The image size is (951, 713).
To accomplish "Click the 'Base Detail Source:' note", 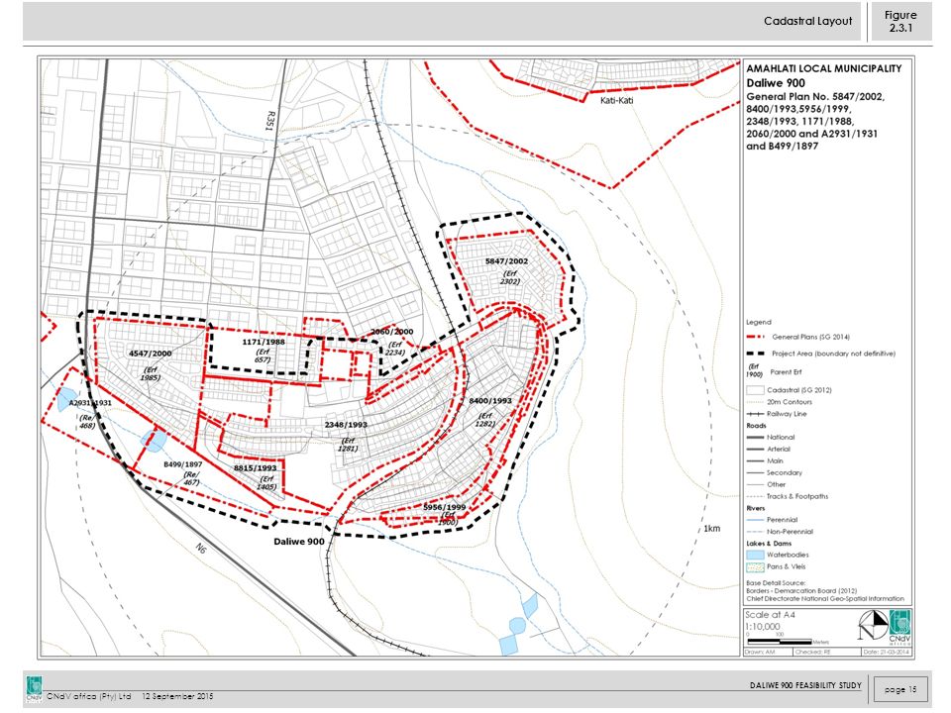I will 776,583.
